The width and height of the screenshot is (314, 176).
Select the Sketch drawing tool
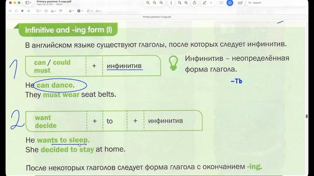point(28,11)
